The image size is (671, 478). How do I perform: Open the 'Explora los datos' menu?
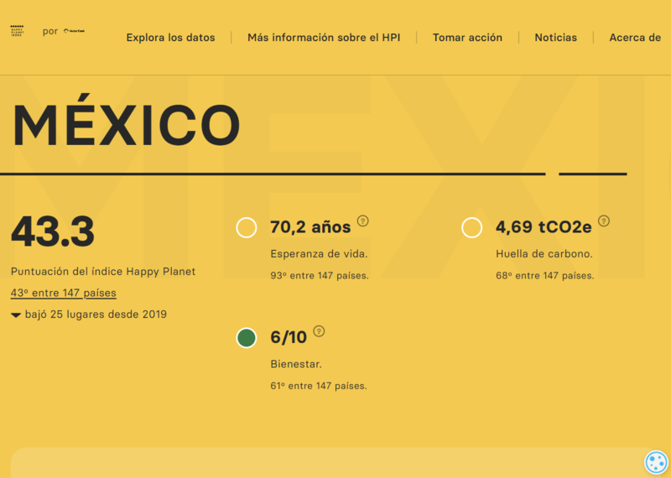171,38
